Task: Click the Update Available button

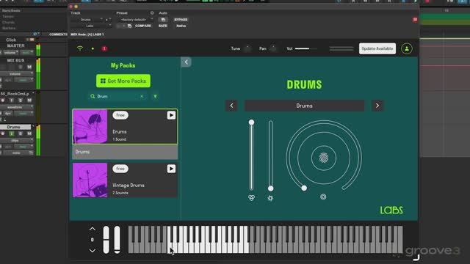Action: coord(377,48)
